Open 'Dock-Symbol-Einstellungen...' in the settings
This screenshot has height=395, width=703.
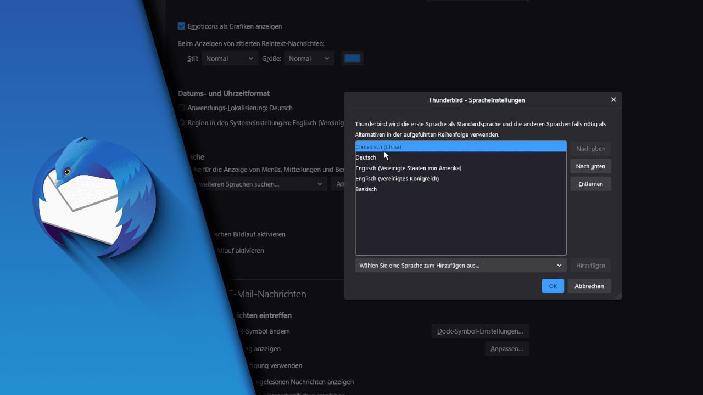480,331
